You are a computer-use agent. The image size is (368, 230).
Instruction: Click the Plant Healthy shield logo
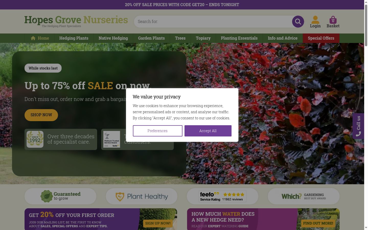(x=142, y=196)
